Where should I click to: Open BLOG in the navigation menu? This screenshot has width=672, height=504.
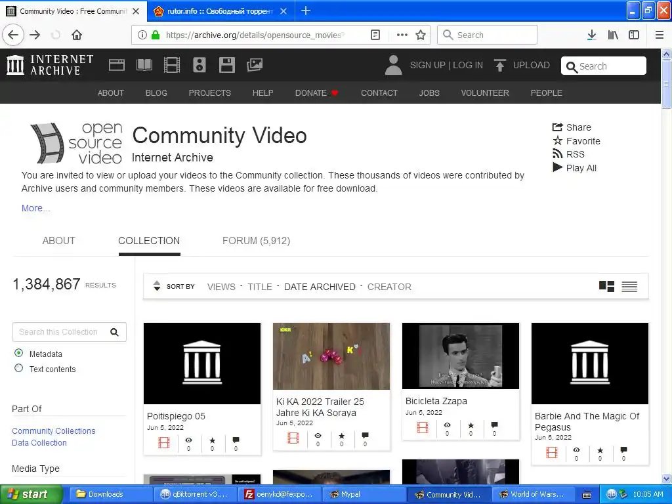156,93
